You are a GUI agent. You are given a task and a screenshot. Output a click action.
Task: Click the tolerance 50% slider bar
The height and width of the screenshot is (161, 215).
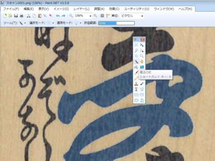(x=116, y=23)
